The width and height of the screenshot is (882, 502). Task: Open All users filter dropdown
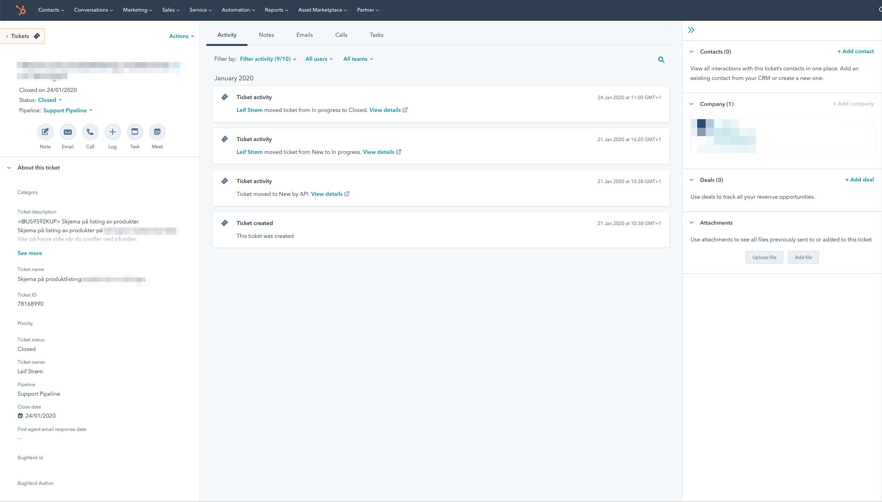tap(319, 59)
